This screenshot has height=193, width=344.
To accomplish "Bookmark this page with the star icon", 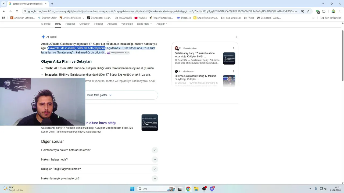I will (308, 11).
